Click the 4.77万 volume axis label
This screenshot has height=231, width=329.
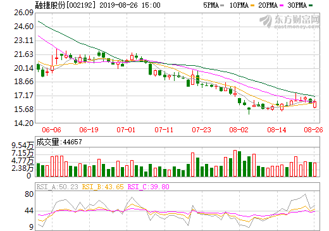[23, 161]
